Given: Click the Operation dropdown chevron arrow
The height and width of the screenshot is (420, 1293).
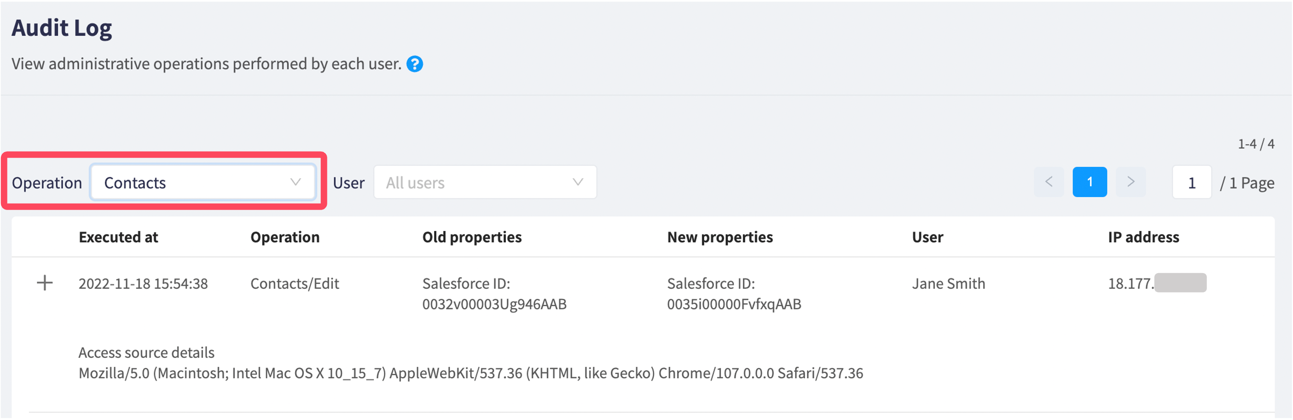Looking at the screenshot, I should (295, 182).
